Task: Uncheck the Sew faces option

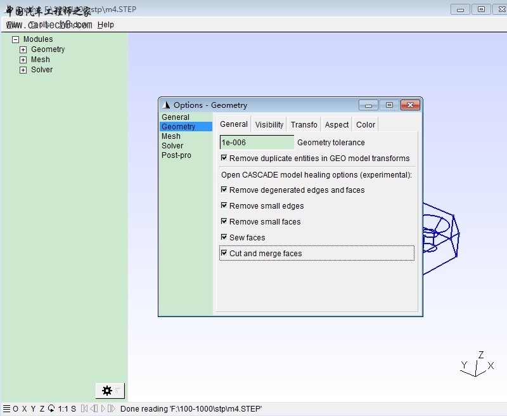Action: pos(224,237)
